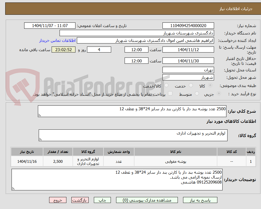Screen dimensions: 261x209
Task: Select the کالا radio button
Action: (210, 85)
